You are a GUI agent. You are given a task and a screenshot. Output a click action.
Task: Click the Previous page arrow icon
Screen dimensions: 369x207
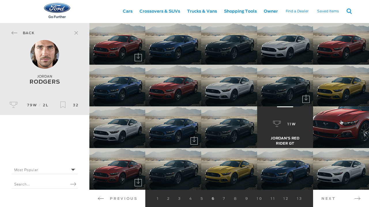pos(101,198)
